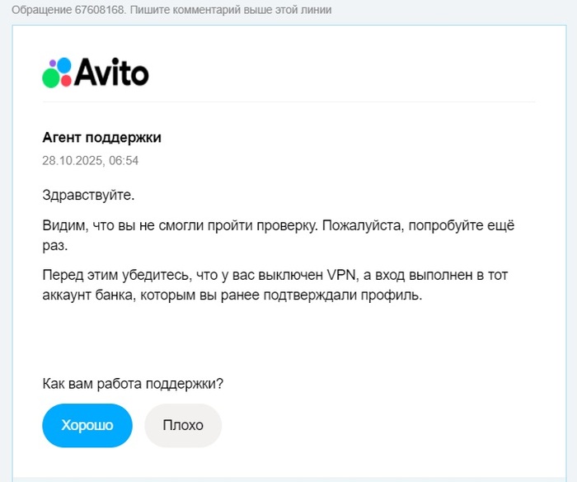Screen dimensions: 577x482
Task: Rate support as Плохо
Action: (x=183, y=425)
